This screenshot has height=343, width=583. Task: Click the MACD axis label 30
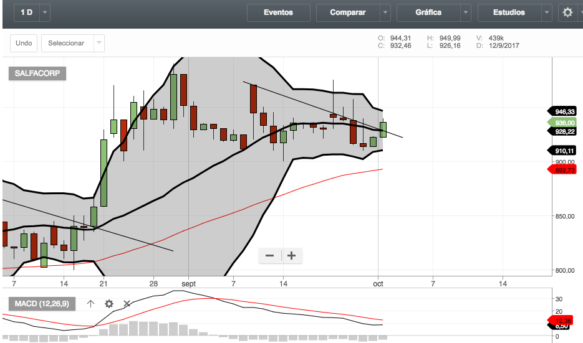pyautogui.click(x=559, y=299)
